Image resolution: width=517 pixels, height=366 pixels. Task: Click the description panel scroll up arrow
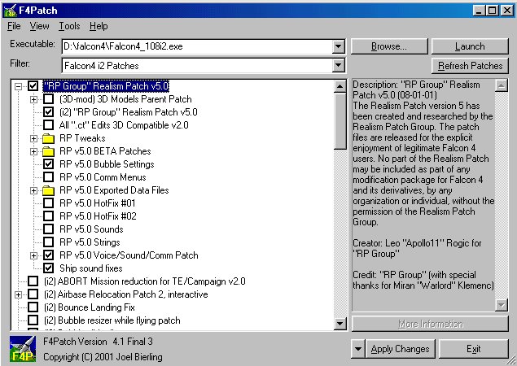click(501, 85)
